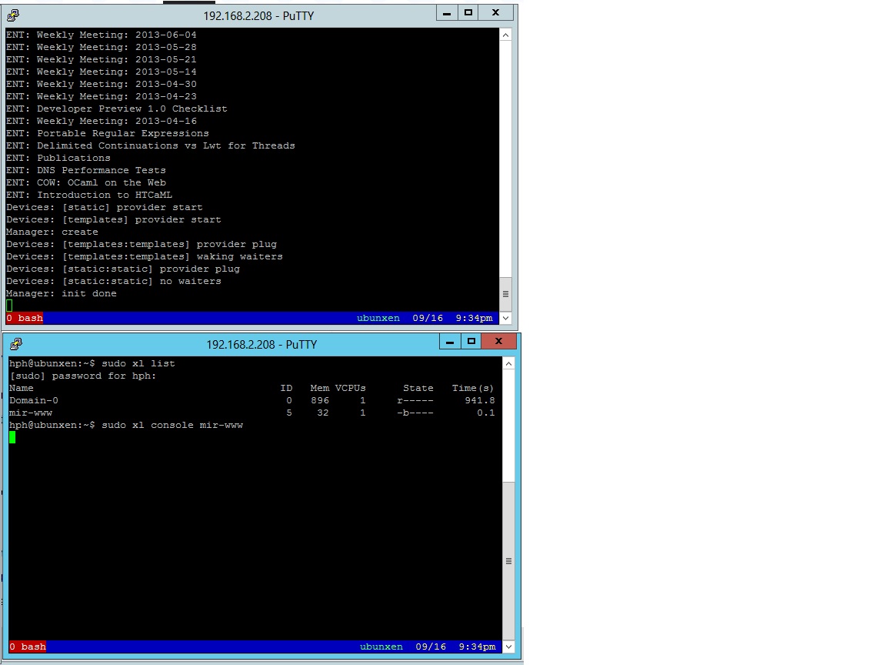Click scroll-down arrow in lower terminal scrollbar
The height and width of the screenshot is (665, 886).
click(x=508, y=647)
